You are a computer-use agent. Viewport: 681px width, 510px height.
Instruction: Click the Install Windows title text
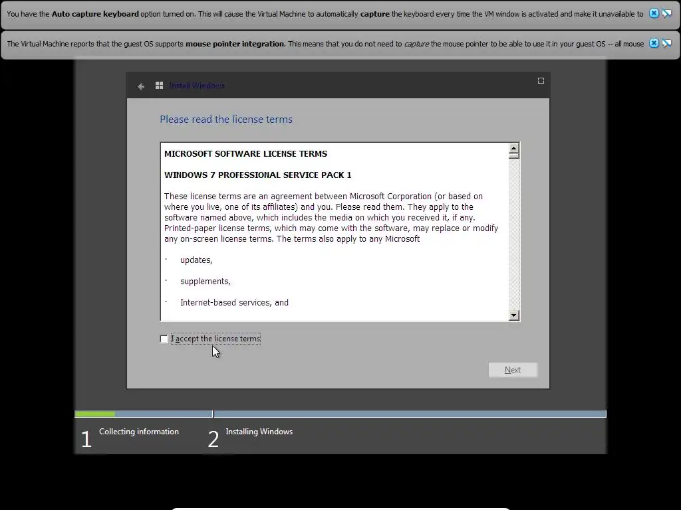click(x=197, y=86)
